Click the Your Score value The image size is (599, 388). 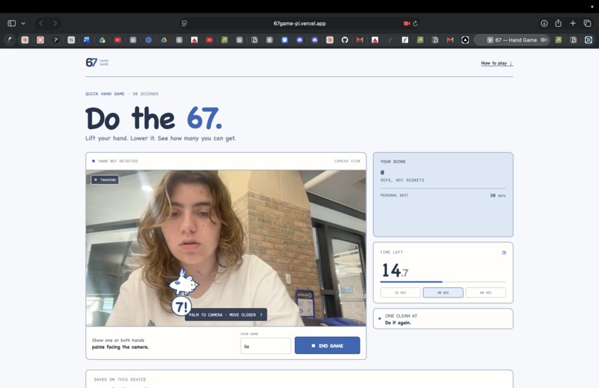click(x=383, y=172)
